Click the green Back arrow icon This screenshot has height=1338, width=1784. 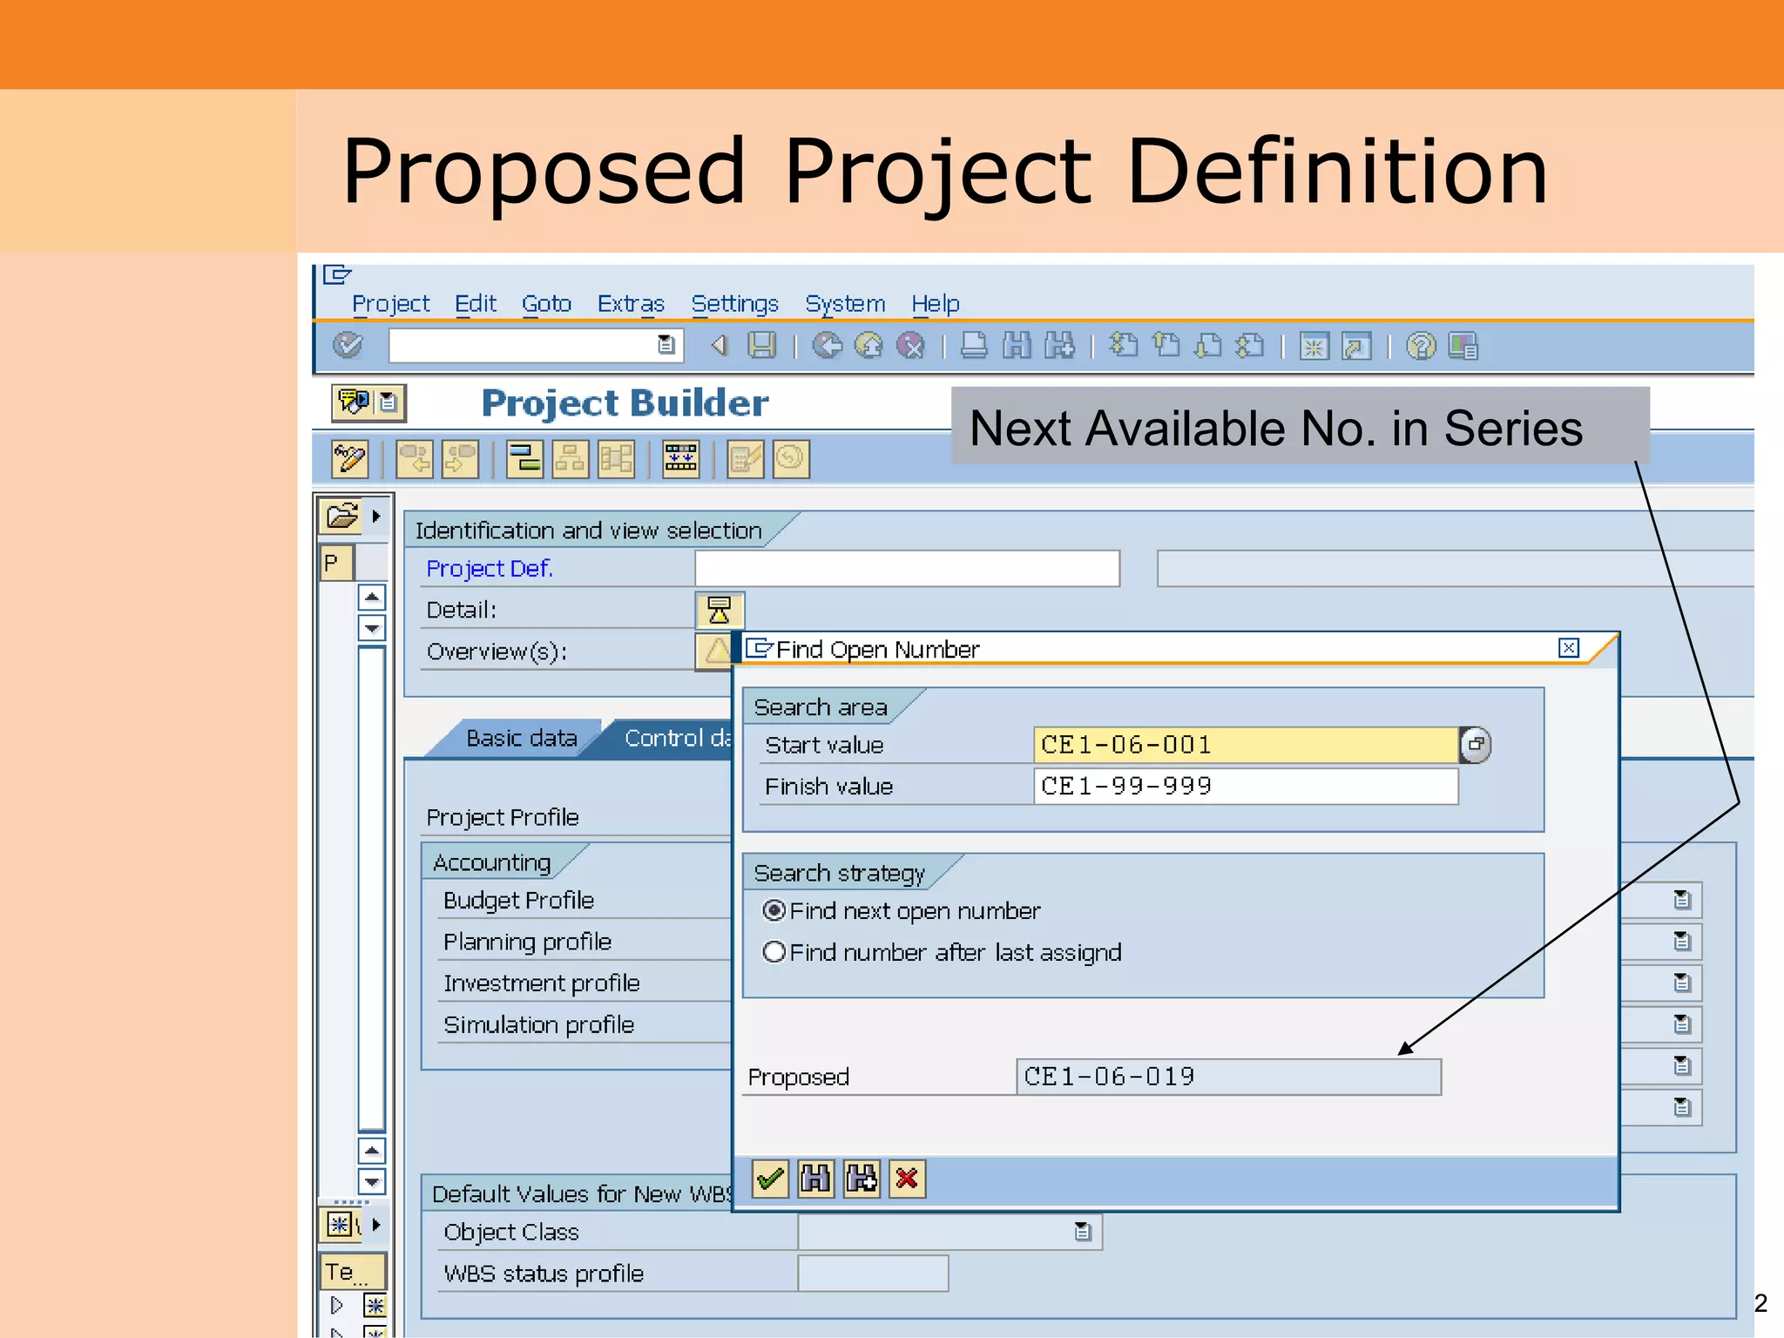pyautogui.click(x=827, y=346)
